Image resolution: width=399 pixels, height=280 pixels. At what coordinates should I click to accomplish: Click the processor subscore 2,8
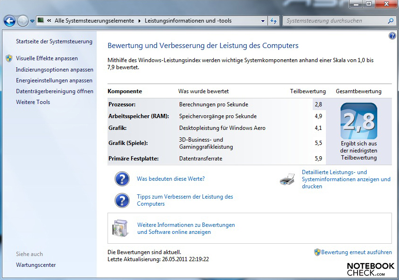[x=318, y=104]
